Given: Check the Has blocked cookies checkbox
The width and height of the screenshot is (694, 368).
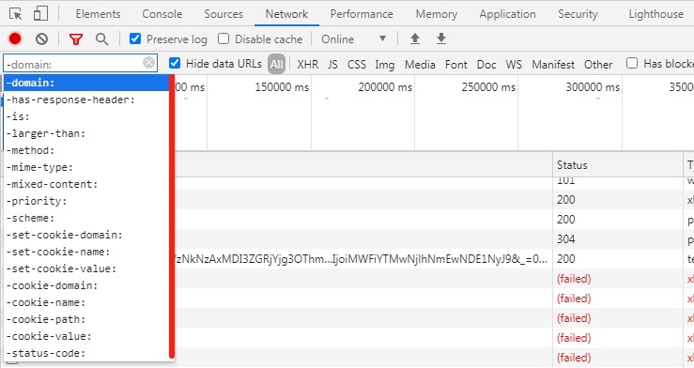Looking at the screenshot, I should (x=632, y=63).
